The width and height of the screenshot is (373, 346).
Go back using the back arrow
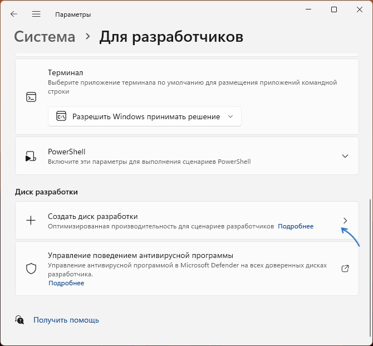point(14,14)
